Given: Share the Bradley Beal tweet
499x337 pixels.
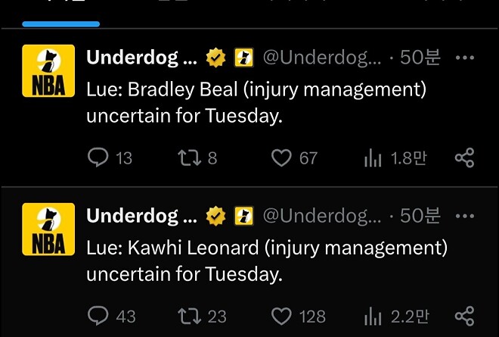Looking at the screenshot, I should coord(464,158).
